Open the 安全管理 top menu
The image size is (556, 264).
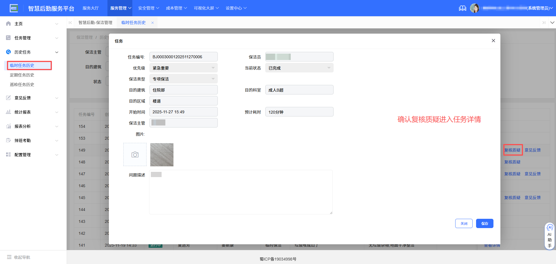point(148,8)
